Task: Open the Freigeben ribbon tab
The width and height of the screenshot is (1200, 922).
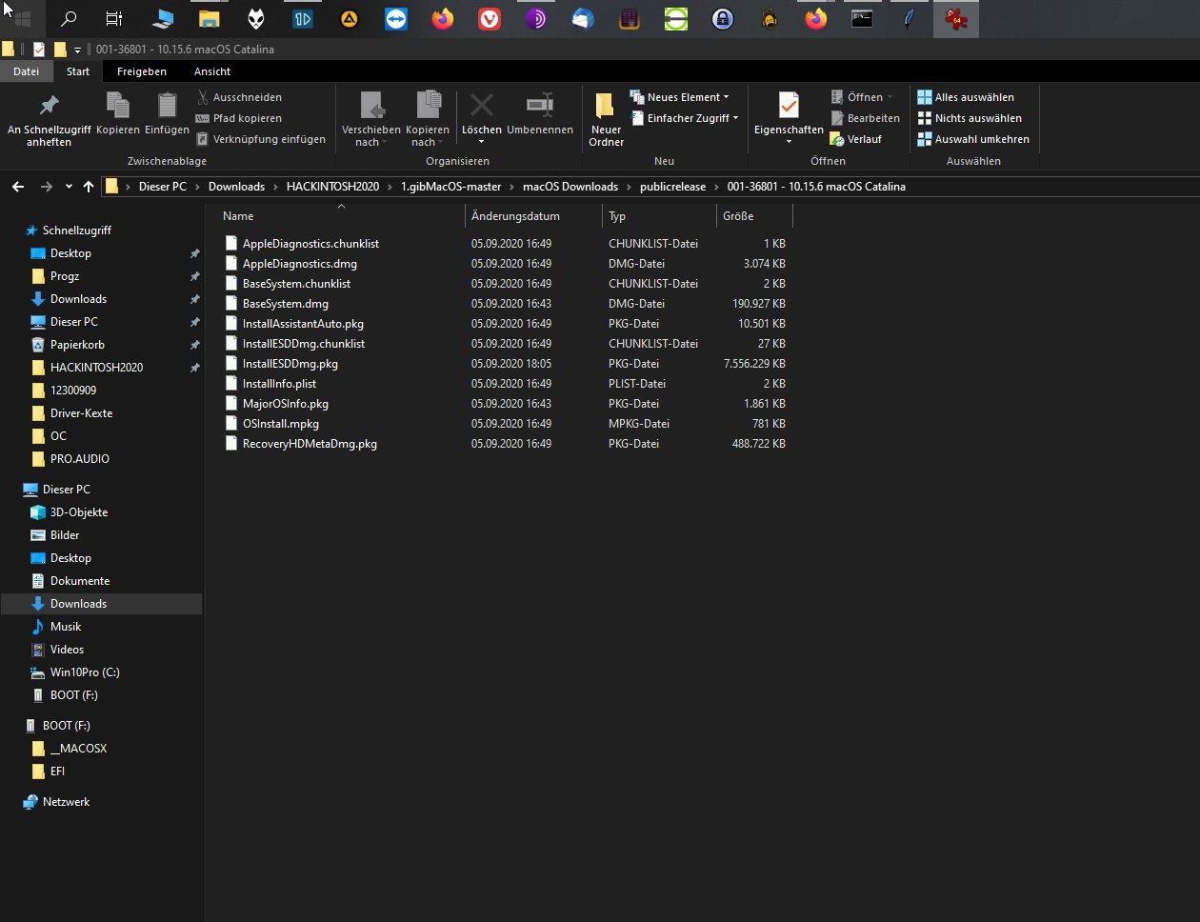Action: [141, 71]
